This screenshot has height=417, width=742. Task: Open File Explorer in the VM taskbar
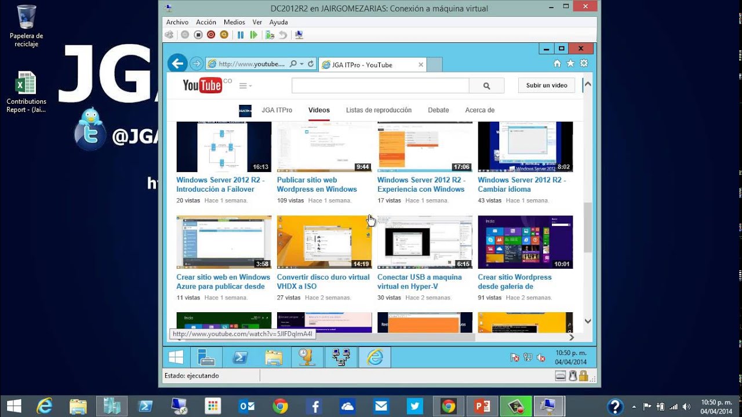point(274,357)
